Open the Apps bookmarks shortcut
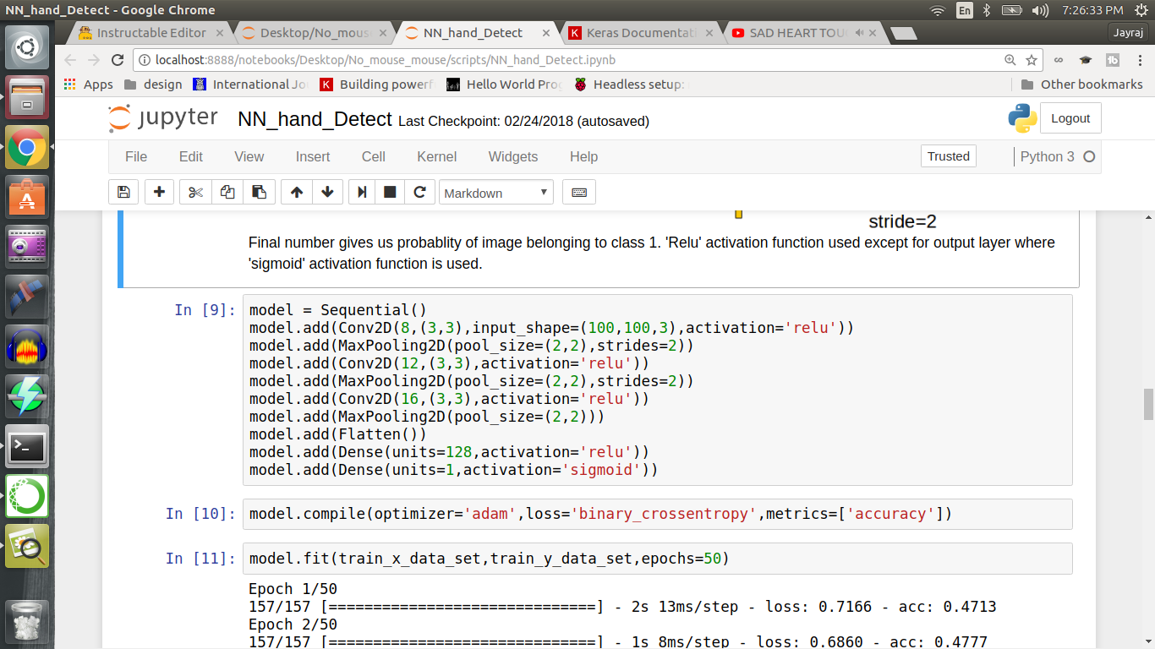This screenshot has width=1155, height=649. [x=89, y=85]
